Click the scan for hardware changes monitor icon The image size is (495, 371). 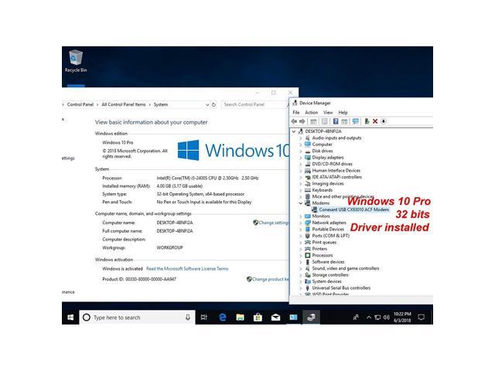[x=356, y=121]
